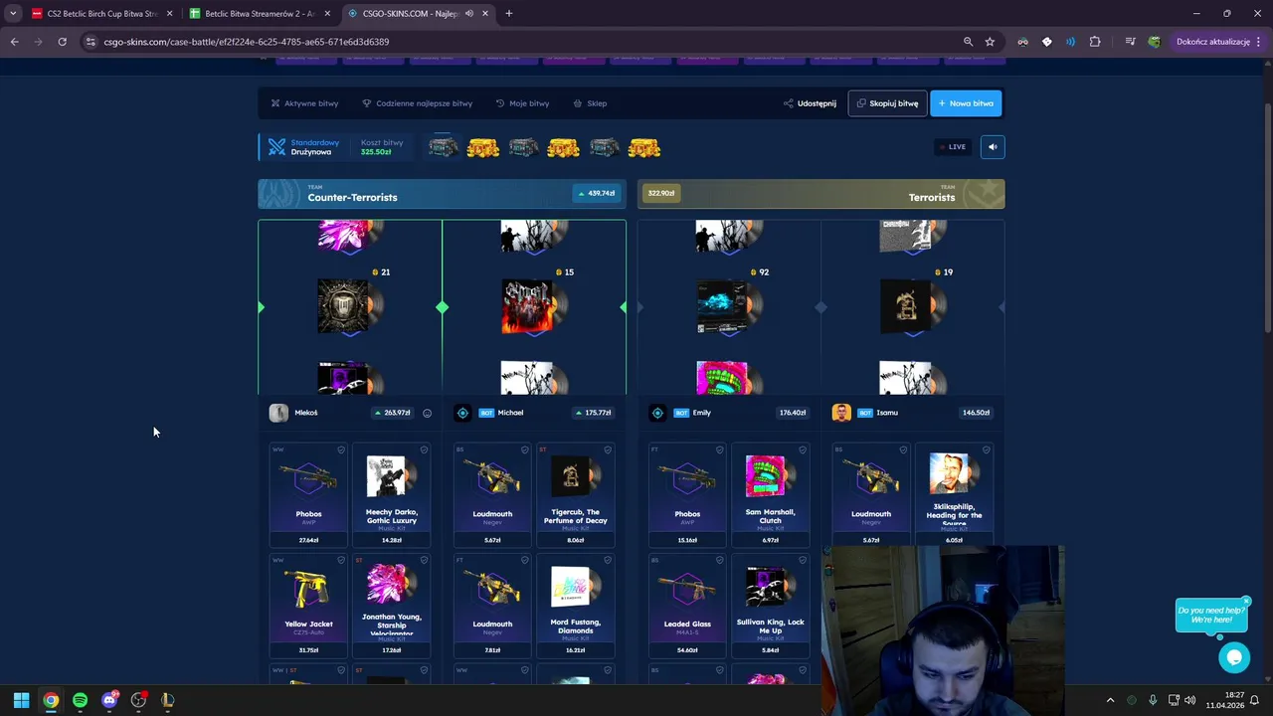Click shield icon on Leaded Glass card
The width and height of the screenshot is (1273, 716).
pyautogui.click(x=720, y=561)
